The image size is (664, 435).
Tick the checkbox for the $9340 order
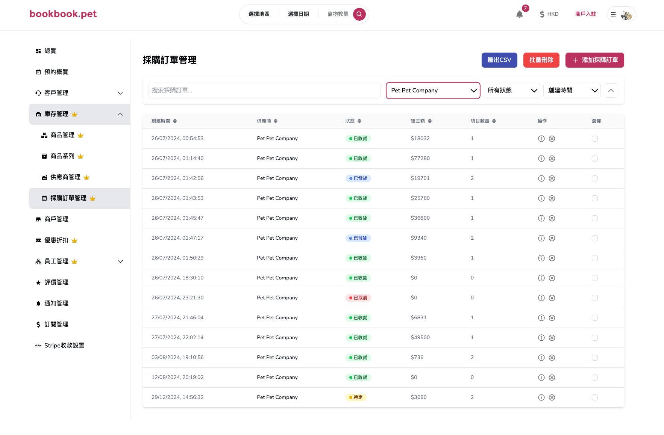click(595, 238)
